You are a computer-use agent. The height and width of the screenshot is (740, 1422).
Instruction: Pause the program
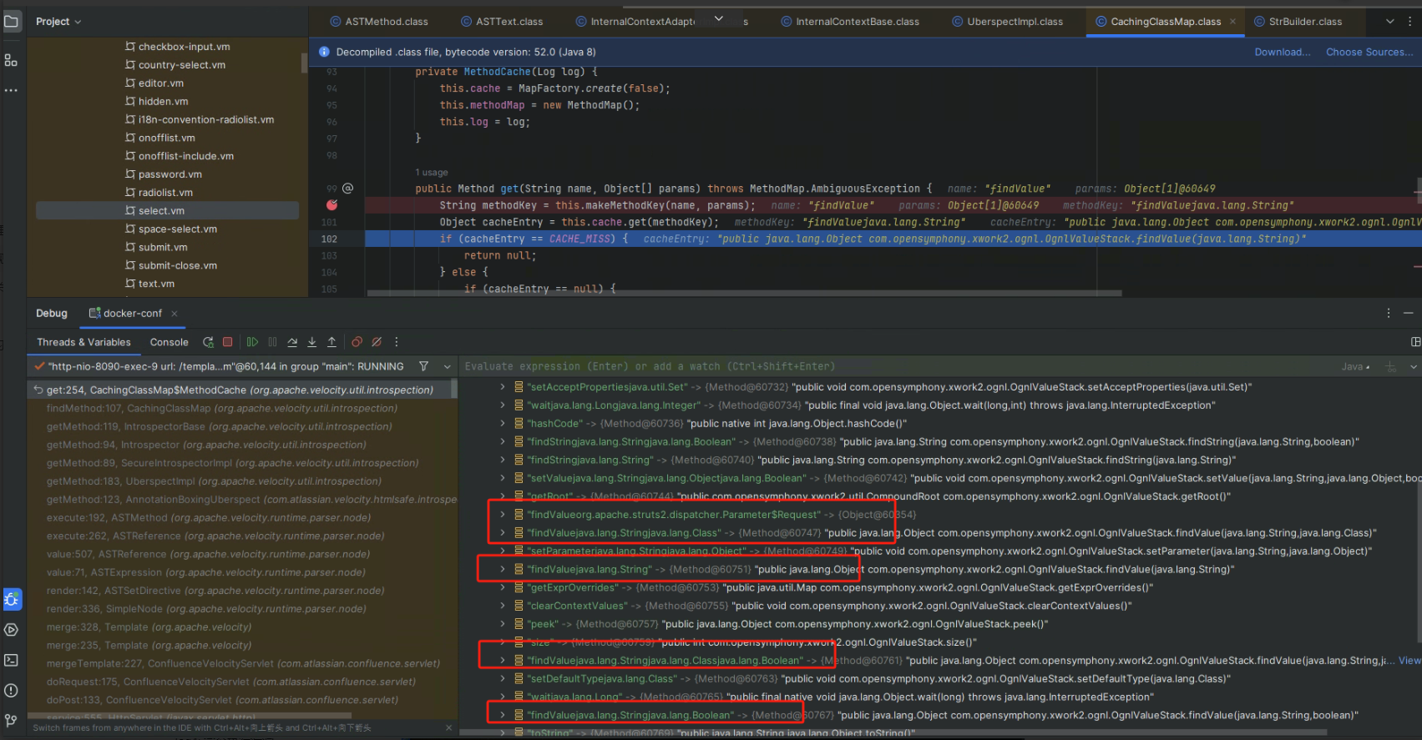(x=272, y=342)
